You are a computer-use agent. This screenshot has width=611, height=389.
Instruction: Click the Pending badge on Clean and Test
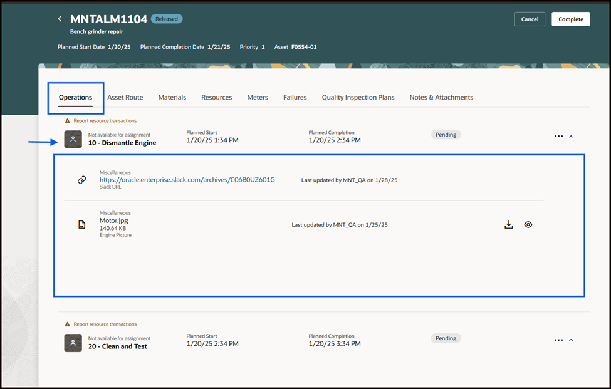point(446,338)
